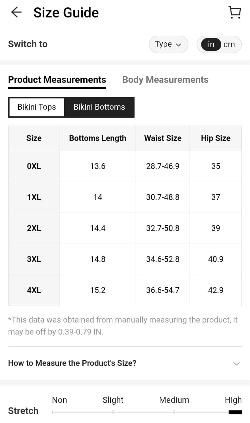The image size is (250, 423).
Task: Open the Type dropdown
Action: [168, 44]
